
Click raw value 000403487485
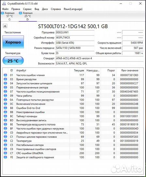pyautogui.click(x=129, y=91)
